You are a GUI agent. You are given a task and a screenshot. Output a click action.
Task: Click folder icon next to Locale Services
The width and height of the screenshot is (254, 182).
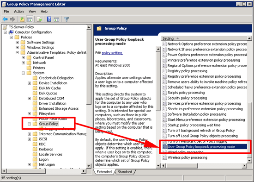coord(35,154)
